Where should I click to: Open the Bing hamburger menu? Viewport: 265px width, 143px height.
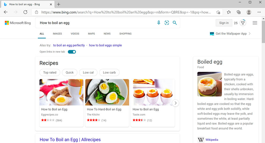click(255, 23)
